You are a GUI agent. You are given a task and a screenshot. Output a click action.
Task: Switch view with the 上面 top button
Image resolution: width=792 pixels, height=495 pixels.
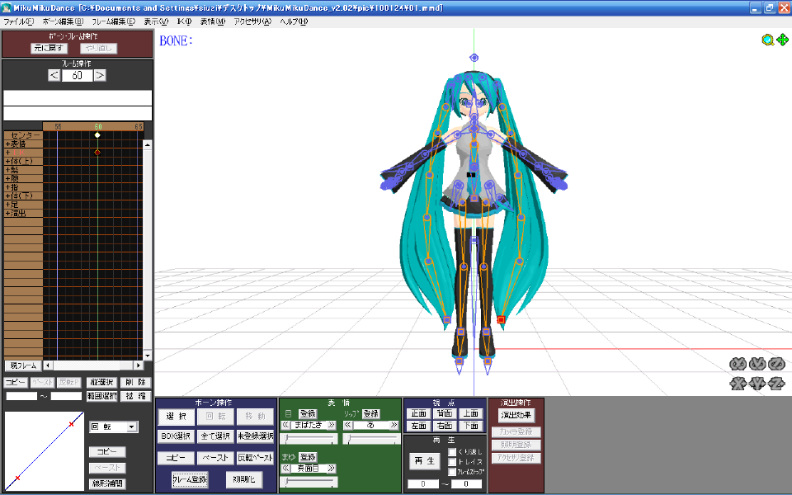click(471, 413)
